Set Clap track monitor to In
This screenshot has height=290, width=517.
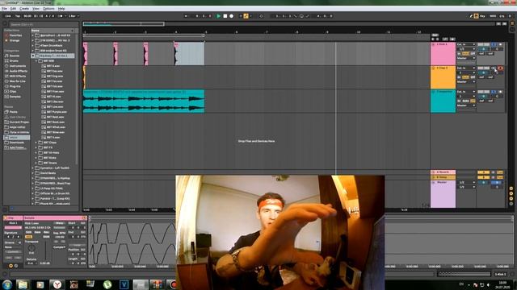coord(459,77)
